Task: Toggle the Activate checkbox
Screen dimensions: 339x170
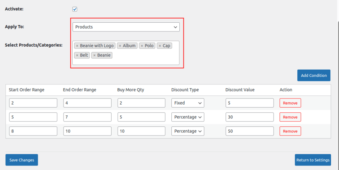Action: (x=75, y=9)
